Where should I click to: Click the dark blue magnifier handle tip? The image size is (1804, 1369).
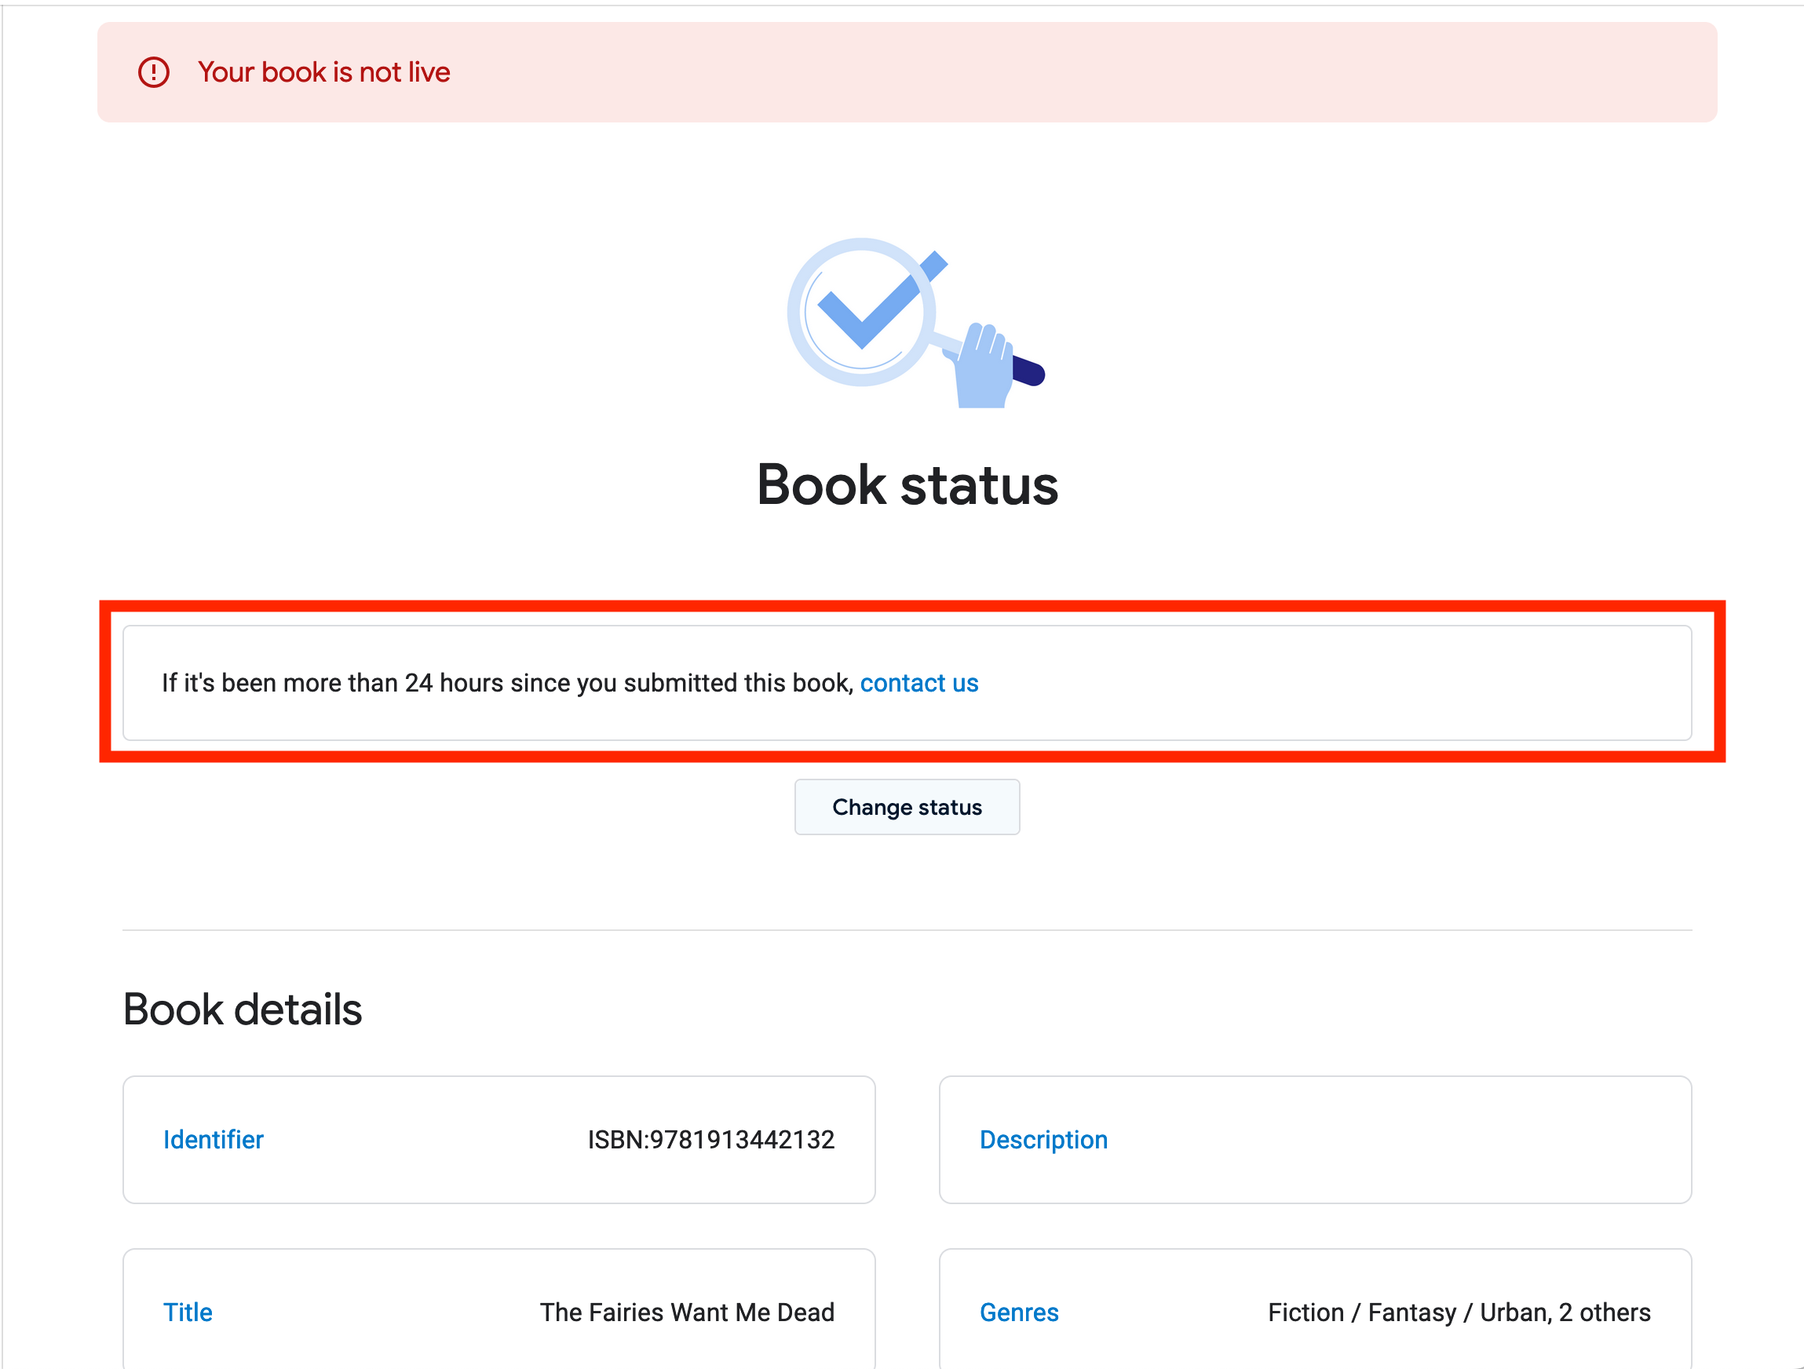tap(1031, 372)
